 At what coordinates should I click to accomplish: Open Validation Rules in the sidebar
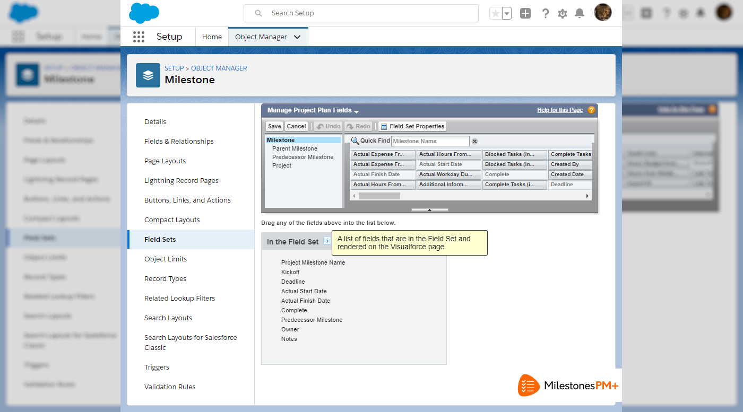(x=170, y=387)
